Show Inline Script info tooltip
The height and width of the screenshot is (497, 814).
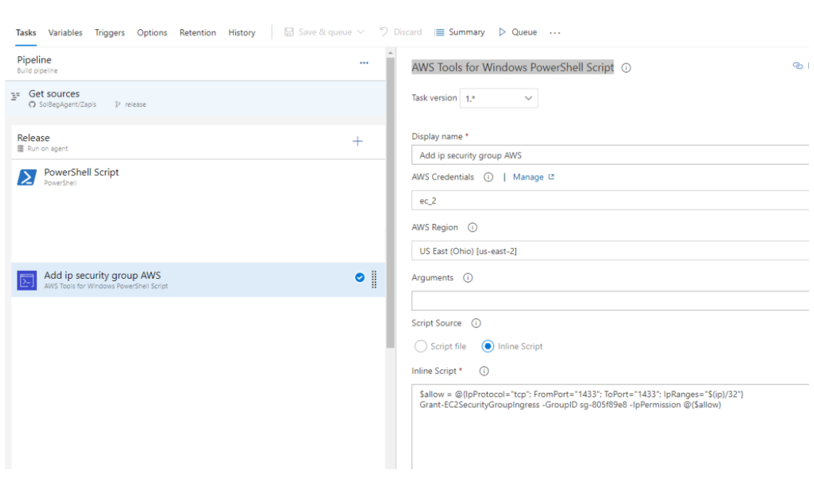coord(484,371)
